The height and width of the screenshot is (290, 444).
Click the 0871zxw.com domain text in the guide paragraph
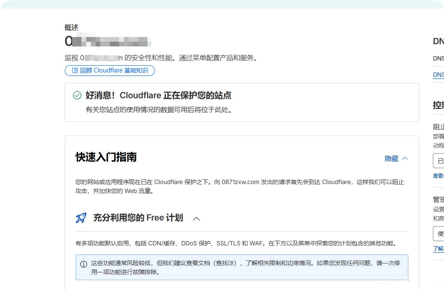240,182
